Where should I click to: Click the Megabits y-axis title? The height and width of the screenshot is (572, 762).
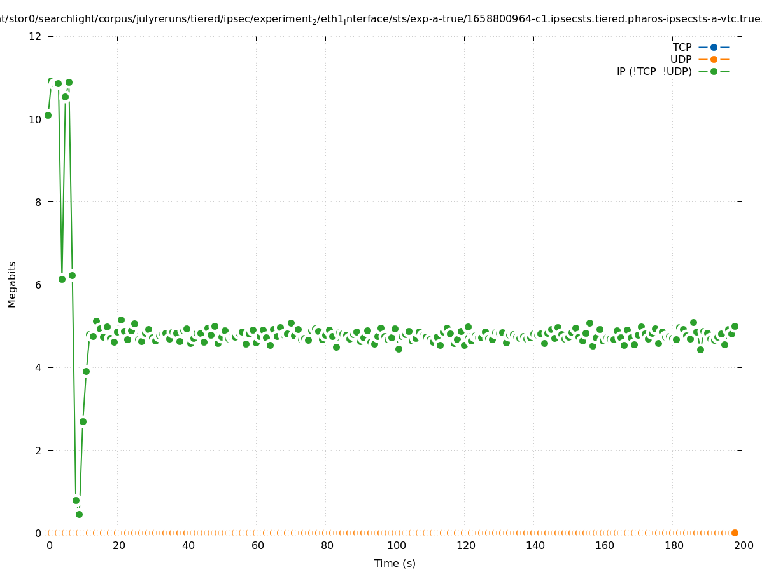tap(12, 284)
